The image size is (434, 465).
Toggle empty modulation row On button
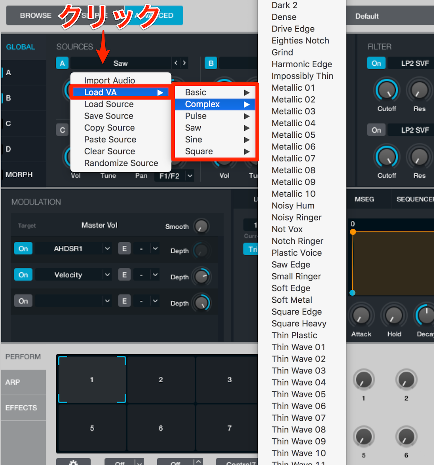pyautogui.click(x=23, y=301)
